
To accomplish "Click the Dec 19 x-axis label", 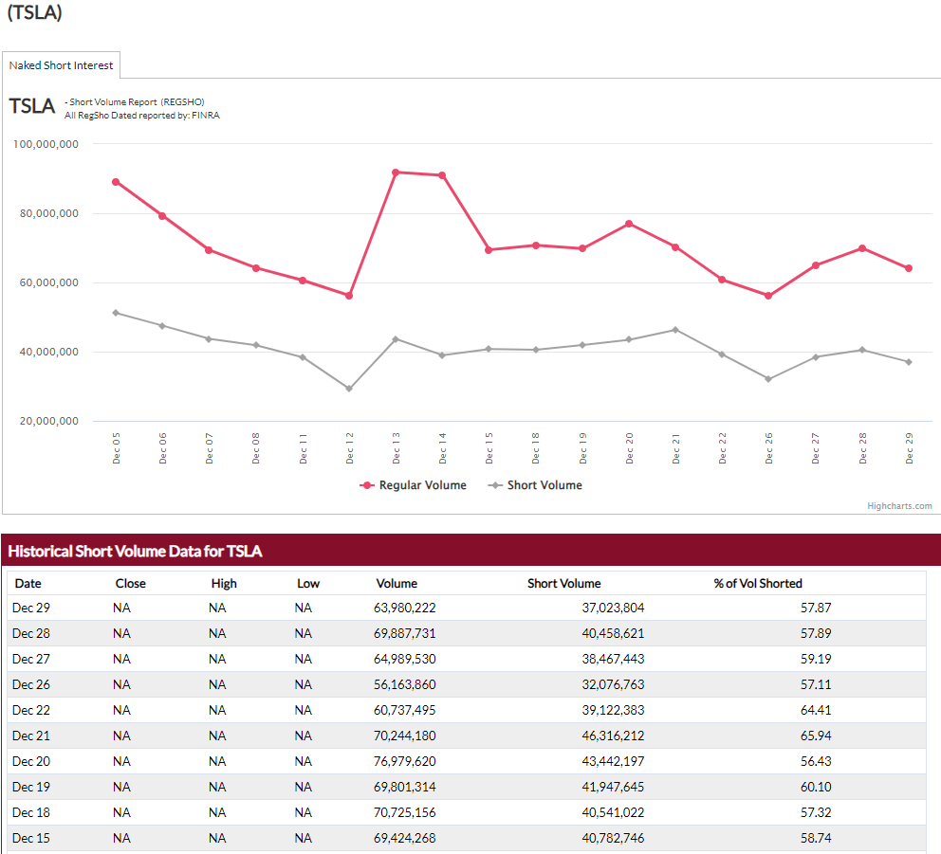I will 582,448.
